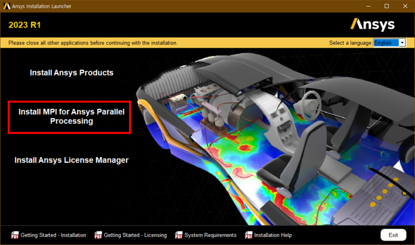Select Install MPI for Ansys Parallel Processing
Screen dimensions: 415x245
click(72, 117)
